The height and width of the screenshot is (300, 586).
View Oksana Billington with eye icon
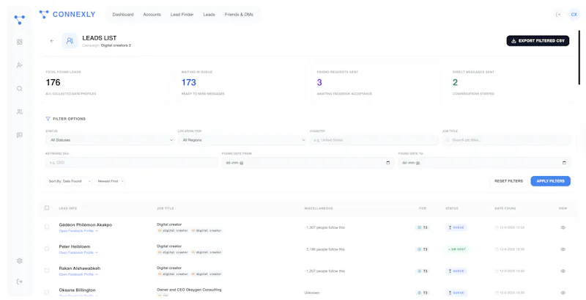point(563,293)
